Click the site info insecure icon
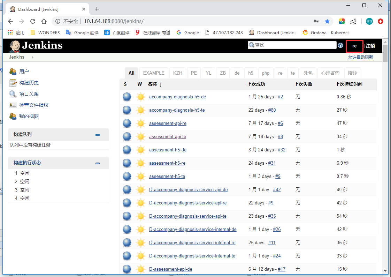 58,22
